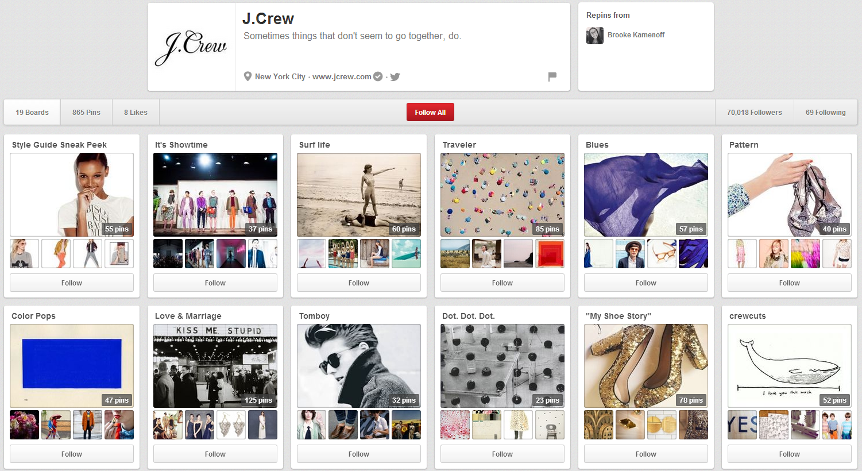
Task: Open the gold sequin heels cover photo
Action: [646, 366]
